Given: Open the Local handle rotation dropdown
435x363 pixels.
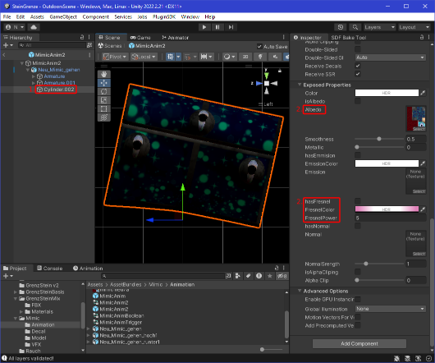Looking at the screenshot, I should pos(144,57).
